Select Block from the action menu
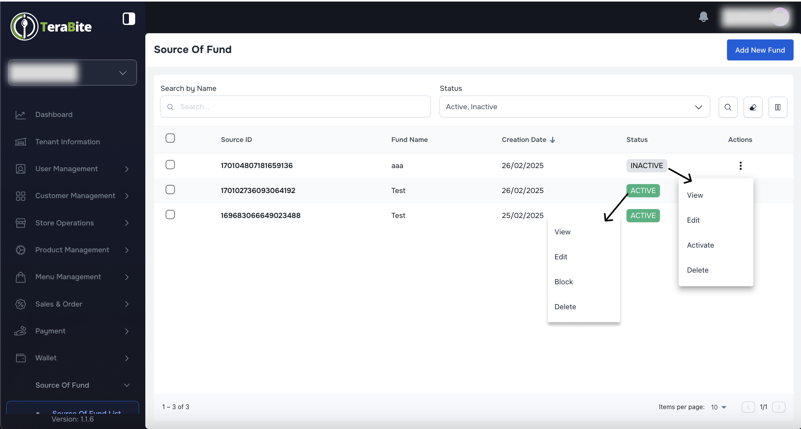 tap(563, 282)
